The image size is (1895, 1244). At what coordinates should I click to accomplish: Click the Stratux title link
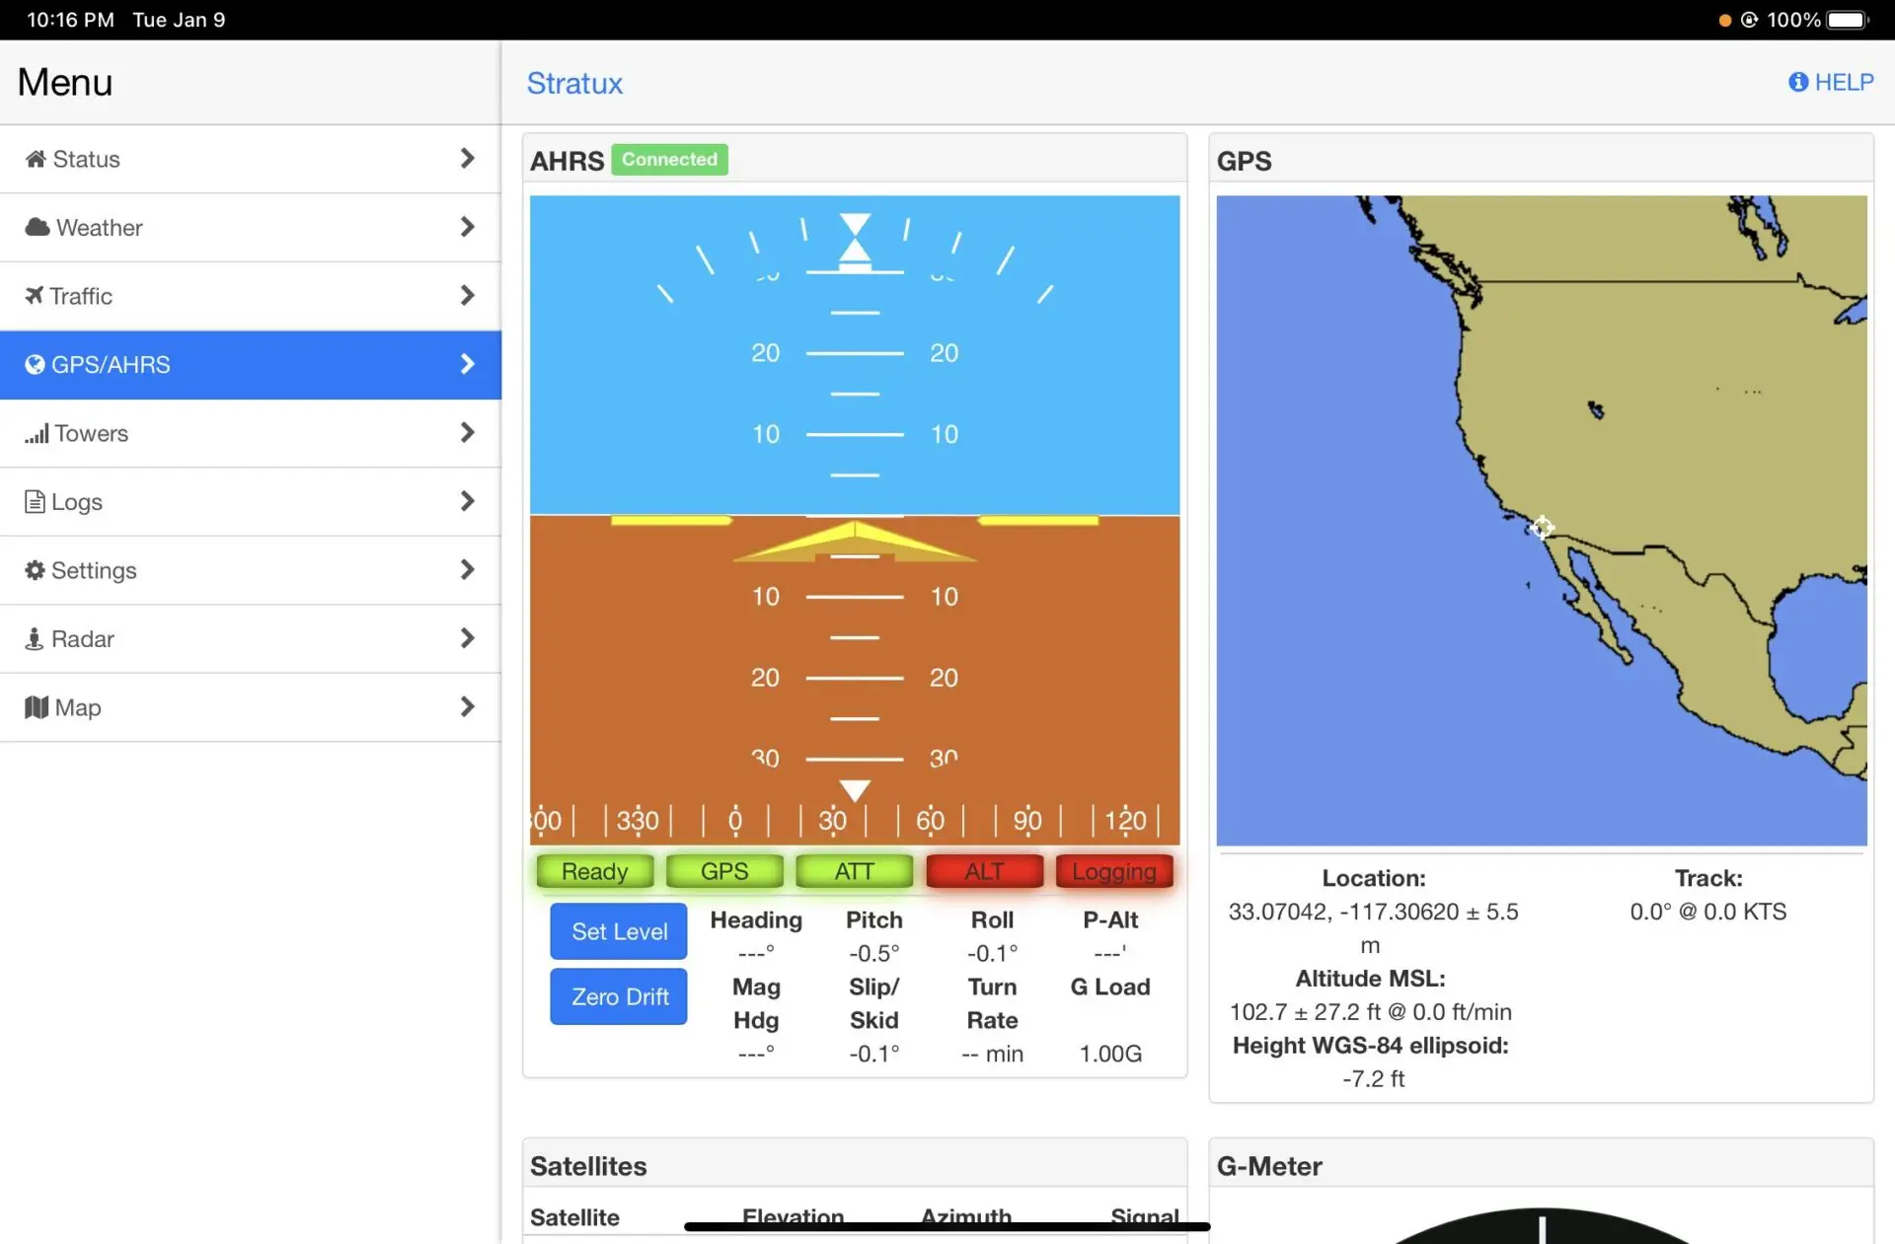pyautogui.click(x=574, y=83)
